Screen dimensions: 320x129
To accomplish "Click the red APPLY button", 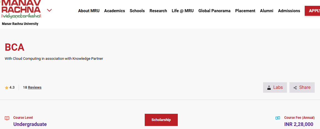I will pyautogui.click(x=312, y=11).
